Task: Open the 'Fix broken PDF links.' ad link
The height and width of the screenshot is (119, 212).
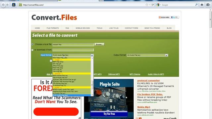Action: tap(150, 94)
